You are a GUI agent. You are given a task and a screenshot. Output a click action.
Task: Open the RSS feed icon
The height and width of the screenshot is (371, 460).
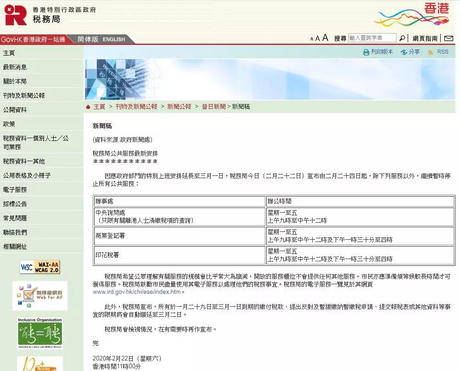[x=431, y=52]
